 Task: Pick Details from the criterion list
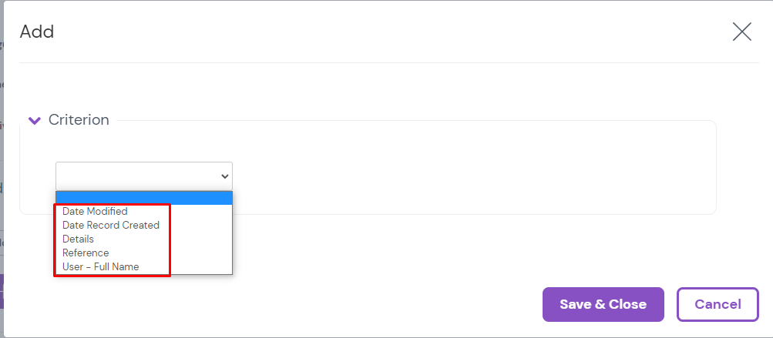point(78,239)
